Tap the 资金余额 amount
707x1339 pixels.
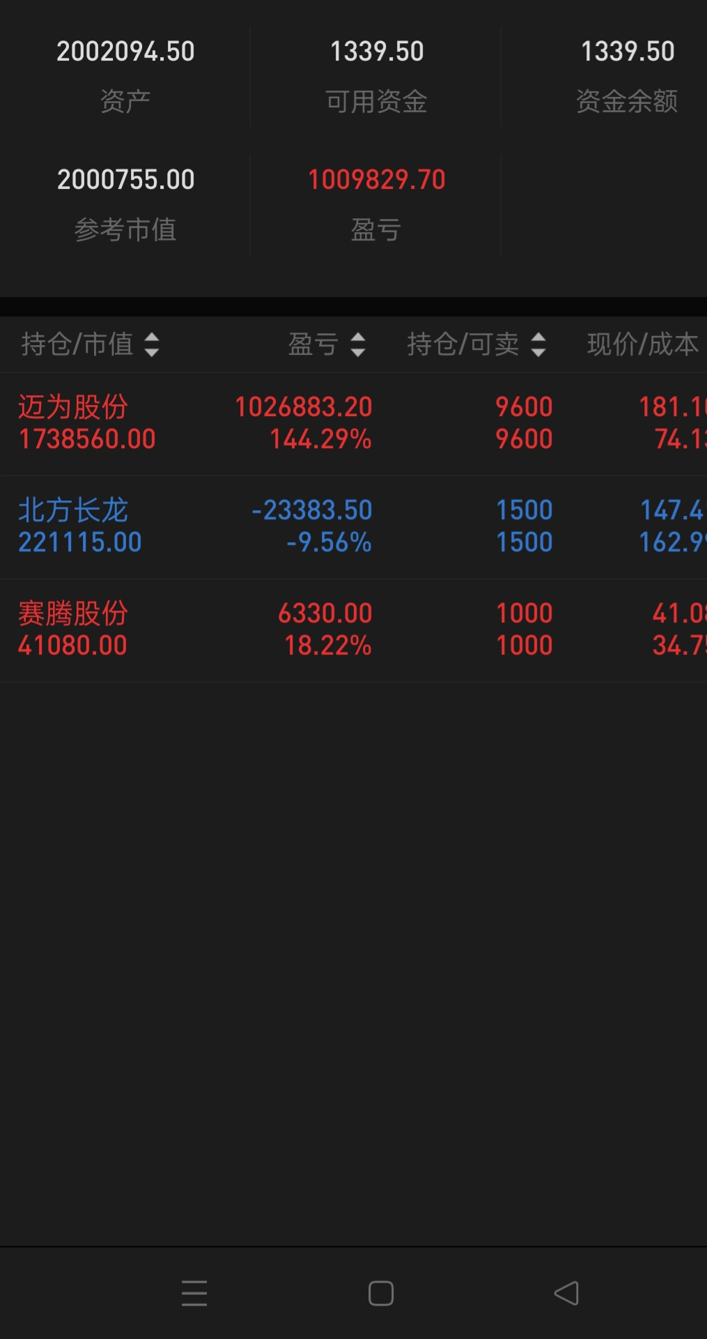point(627,52)
